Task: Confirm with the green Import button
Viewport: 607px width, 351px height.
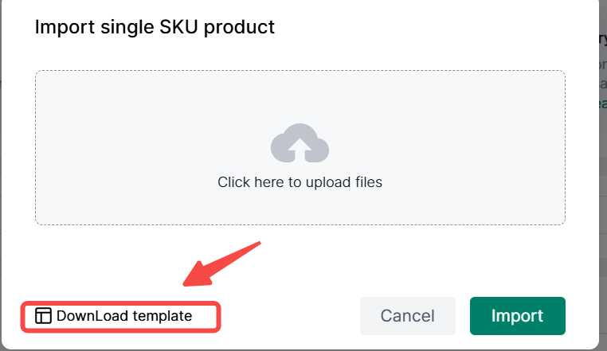Action: (517, 316)
